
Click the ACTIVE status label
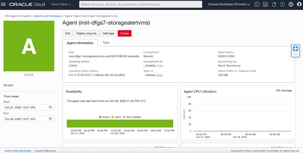(29, 75)
